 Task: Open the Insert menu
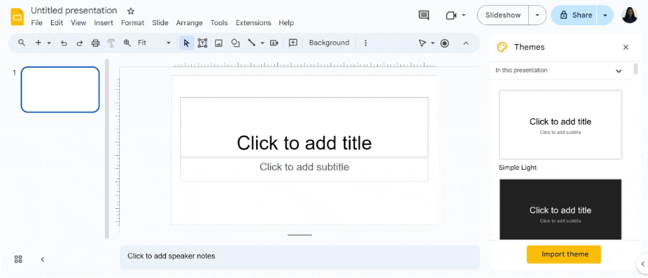click(x=103, y=23)
